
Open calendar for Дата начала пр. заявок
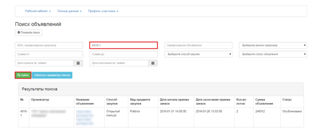click(x=78, y=63)
